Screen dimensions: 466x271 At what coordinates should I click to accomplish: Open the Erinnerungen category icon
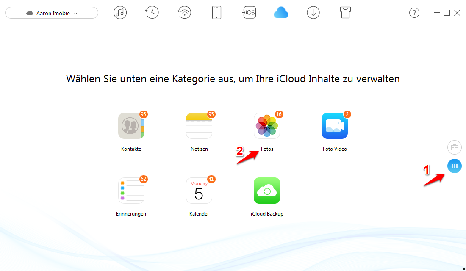coord(131,191)
